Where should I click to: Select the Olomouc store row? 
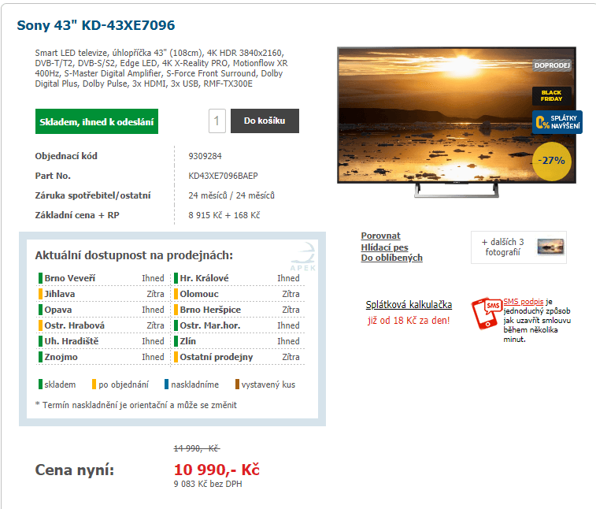pyautogui.click(x=237, y=294)
